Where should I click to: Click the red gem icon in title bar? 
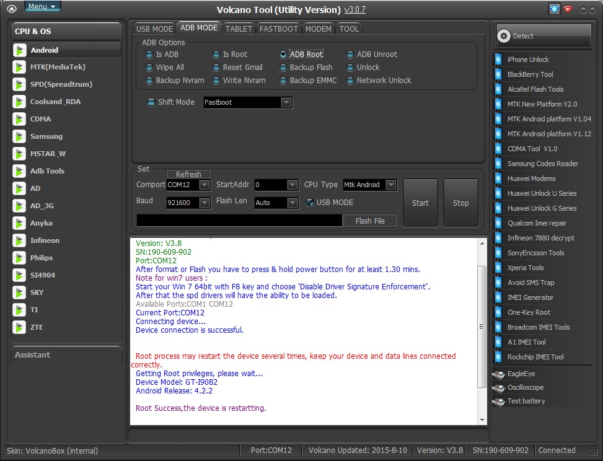click(x=568, y=9)
